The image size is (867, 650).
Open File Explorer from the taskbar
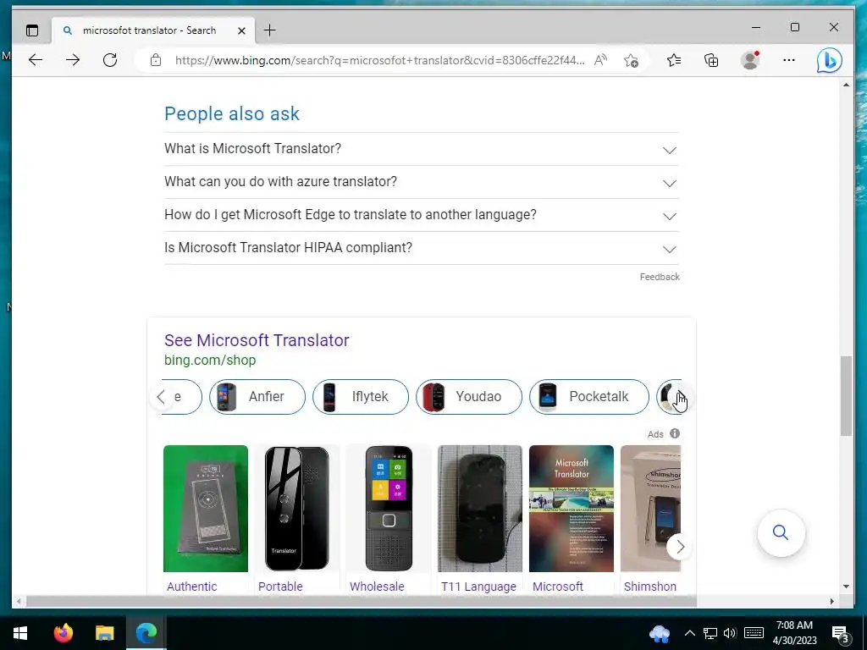(104, 633)
